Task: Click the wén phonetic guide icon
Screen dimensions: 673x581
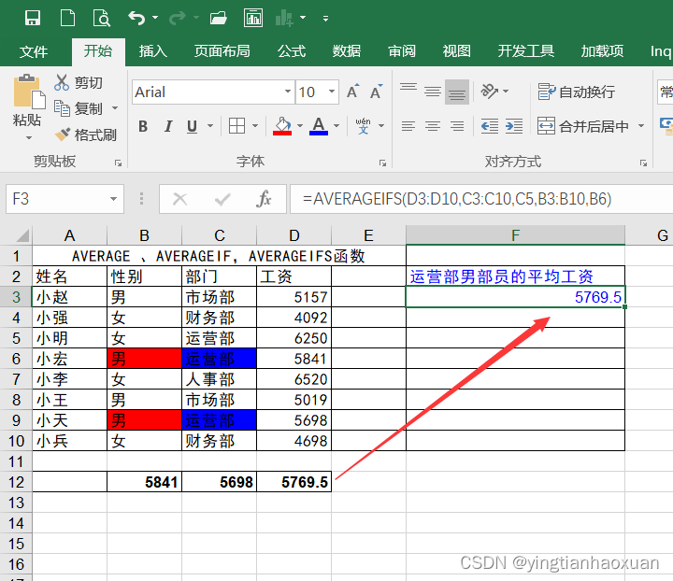Action: (363, 125)
